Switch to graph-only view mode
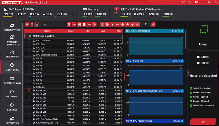 coord(37,24)
